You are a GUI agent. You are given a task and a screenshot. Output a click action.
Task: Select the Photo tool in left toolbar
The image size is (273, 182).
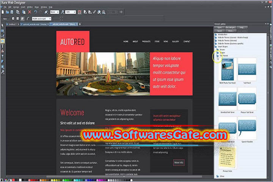click(x=2, y=31)
